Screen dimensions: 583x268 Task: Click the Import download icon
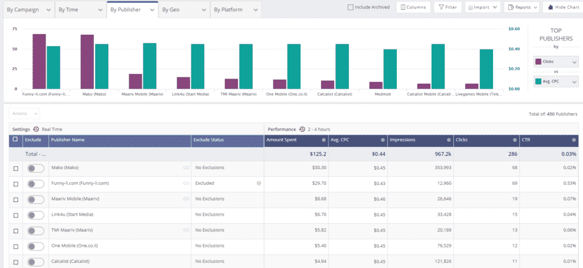(471, 7)
